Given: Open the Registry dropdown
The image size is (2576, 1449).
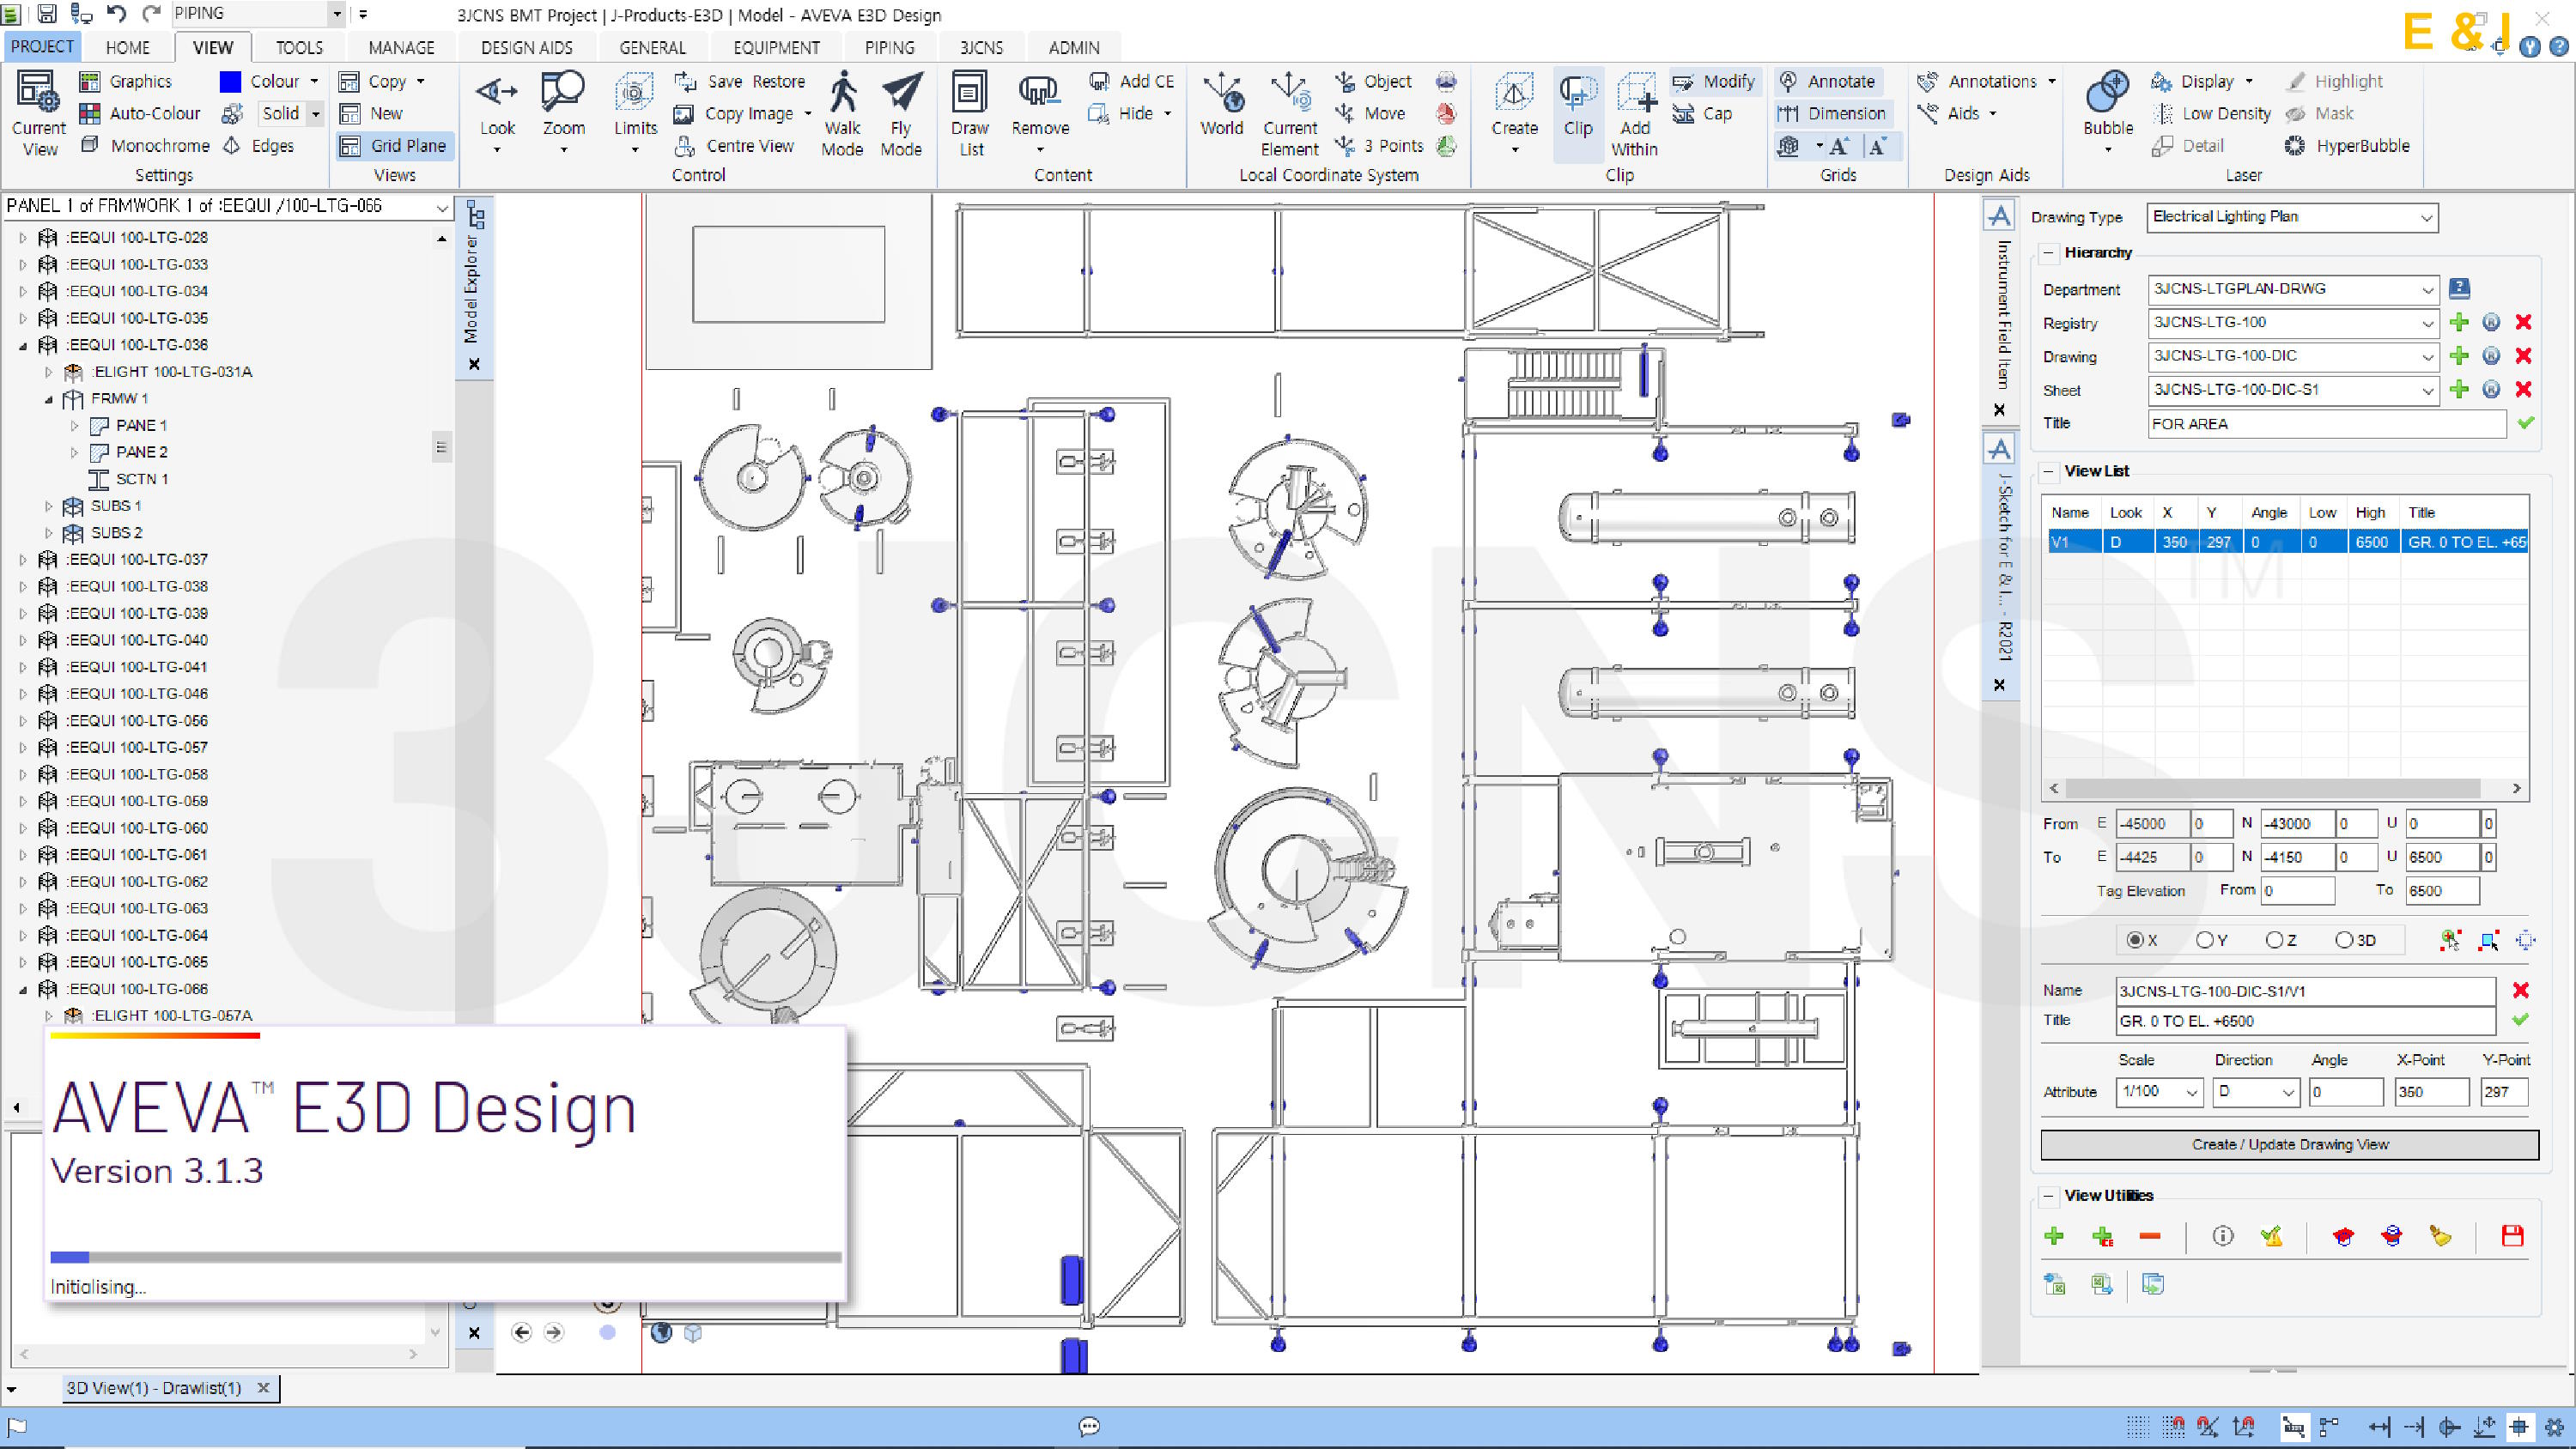Looking at the screenshot, I should 2427,323.
